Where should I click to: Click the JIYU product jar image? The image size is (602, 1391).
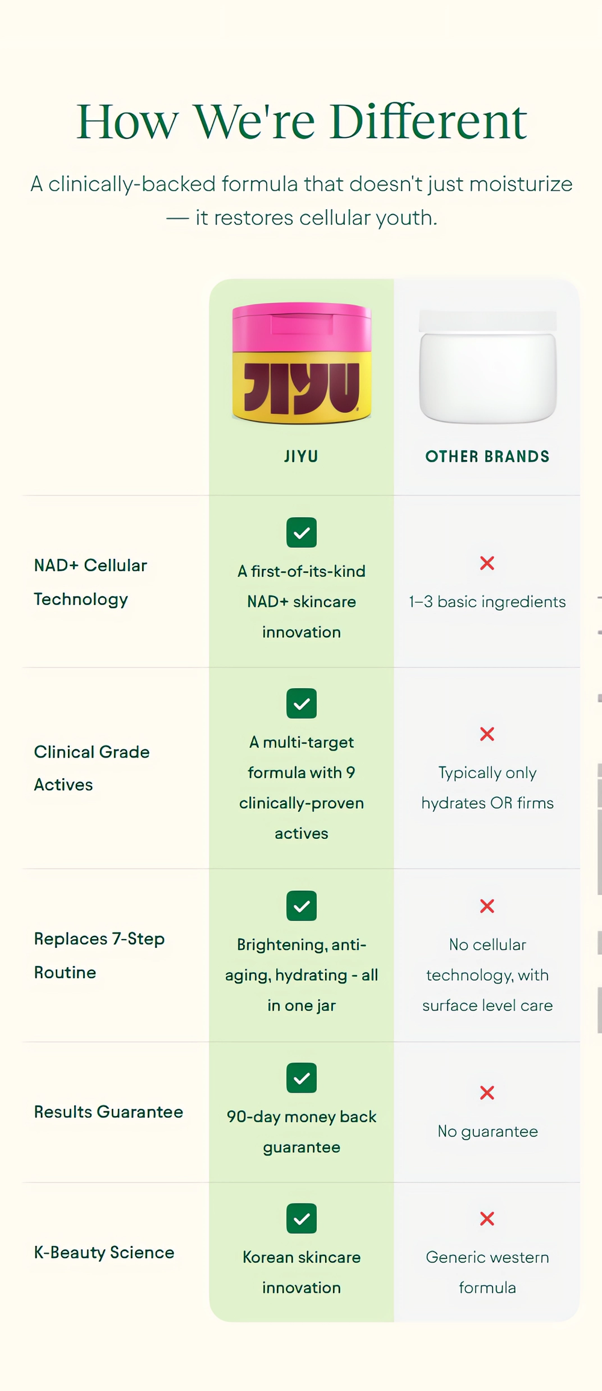point(302,363)
